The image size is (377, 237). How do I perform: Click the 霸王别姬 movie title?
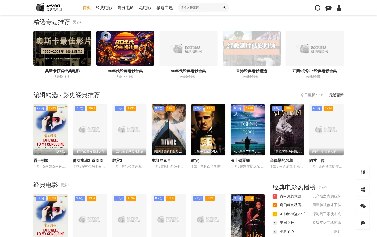point(41,160)
